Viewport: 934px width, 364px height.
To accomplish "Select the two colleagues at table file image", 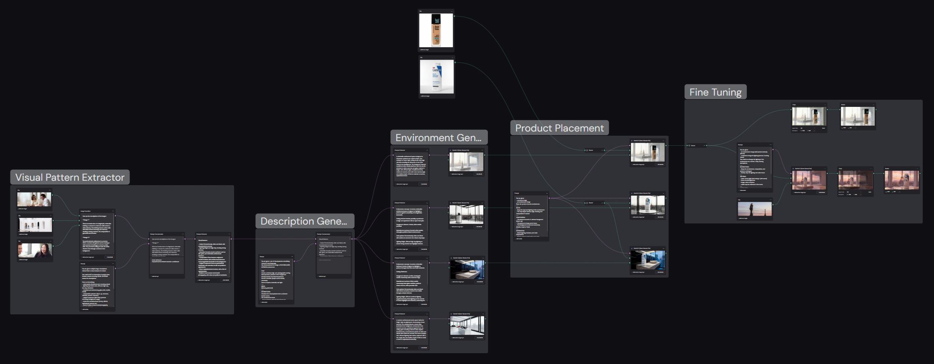I will pos(34,200).
